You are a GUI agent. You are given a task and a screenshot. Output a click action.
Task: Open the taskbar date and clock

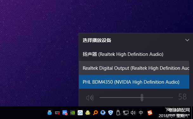point(174,113)
